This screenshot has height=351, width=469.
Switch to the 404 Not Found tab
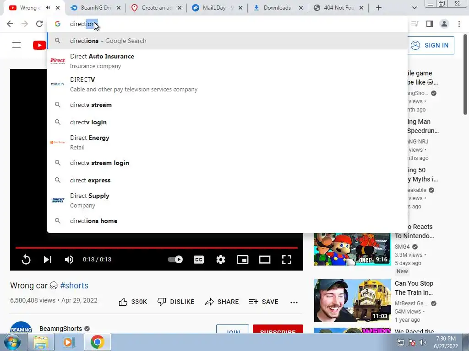[x=338, y=8]
